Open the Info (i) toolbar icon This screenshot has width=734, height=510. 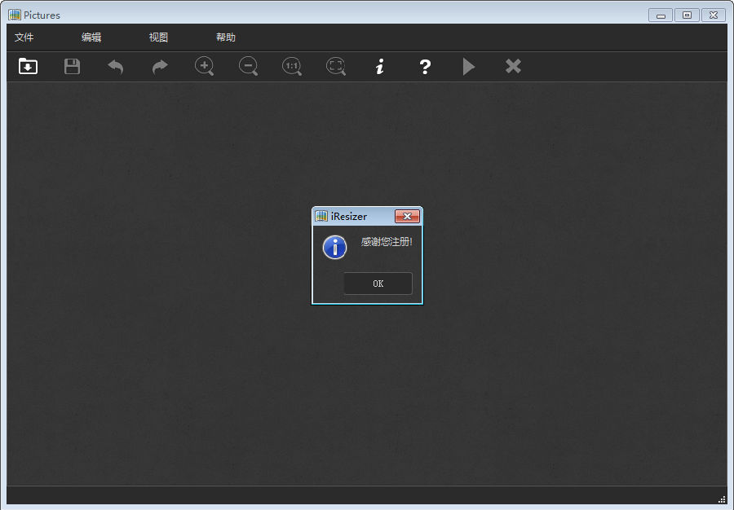pyautogui.click(x=379, y=67)
